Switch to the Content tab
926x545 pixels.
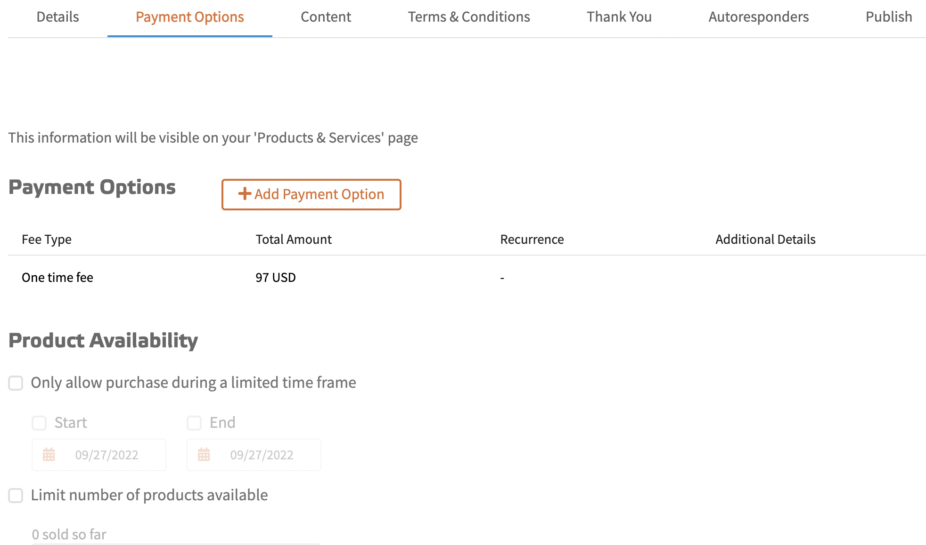326,17
